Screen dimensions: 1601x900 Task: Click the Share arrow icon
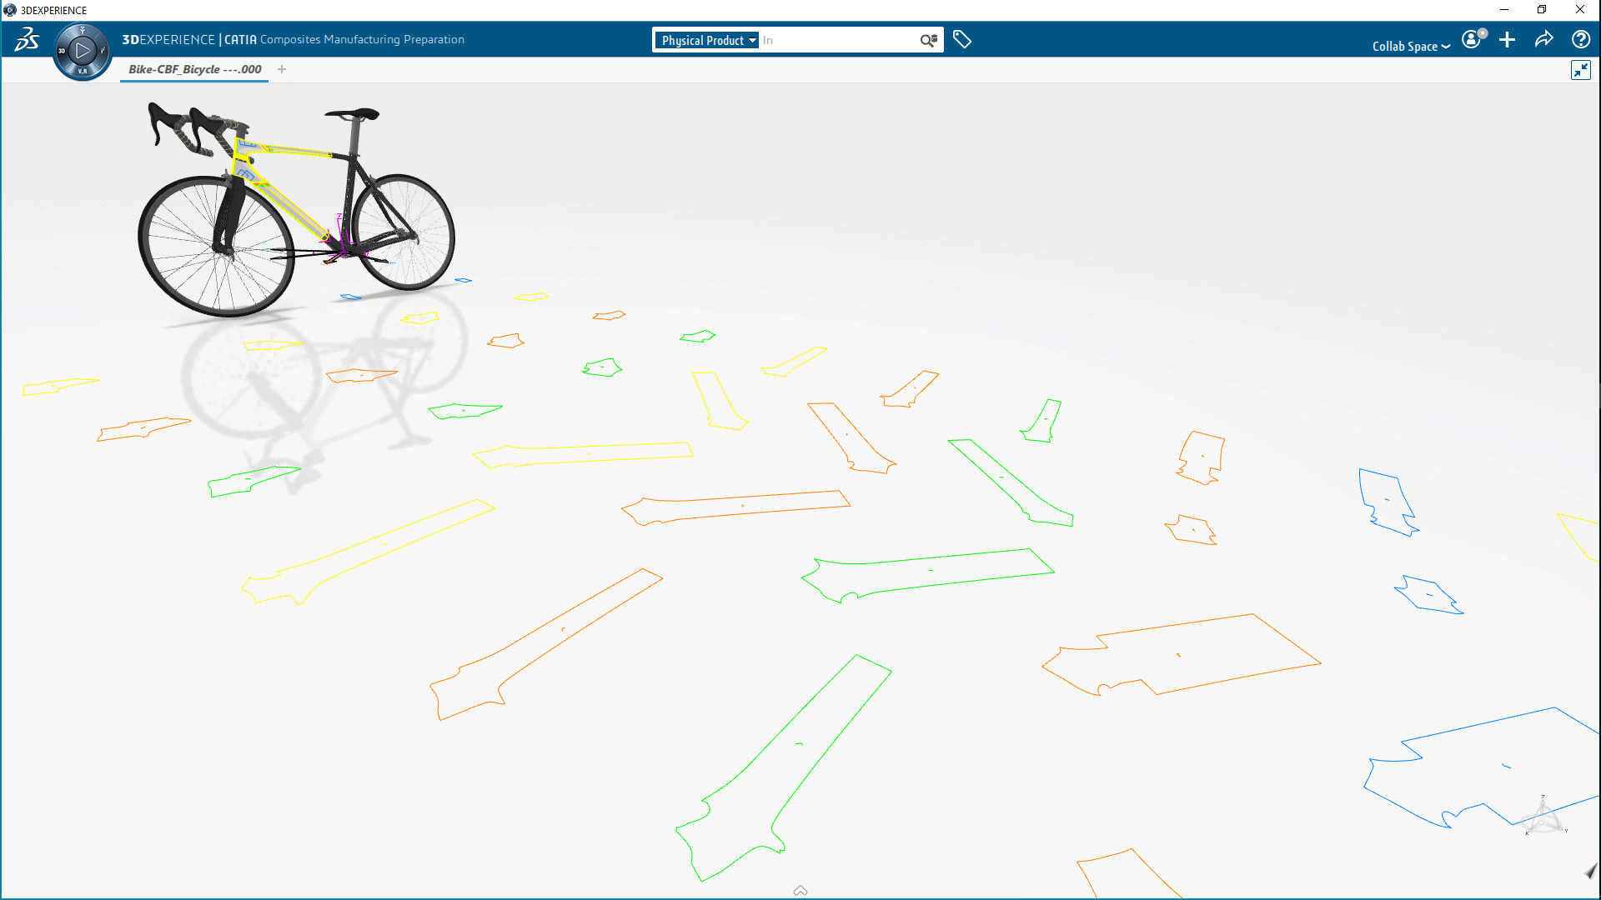[x=1543, y=39]
